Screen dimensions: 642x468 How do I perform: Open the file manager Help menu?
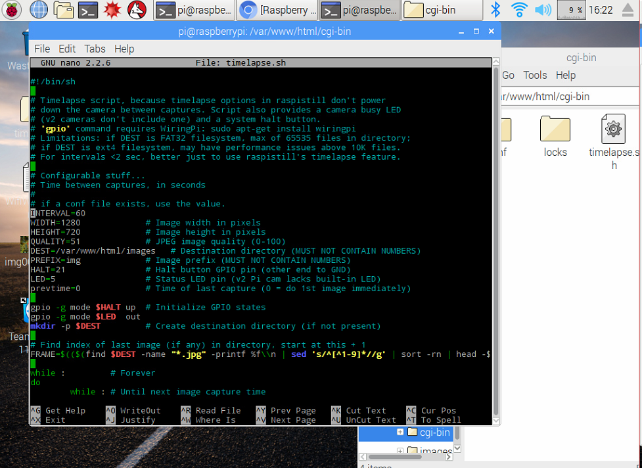566,75
